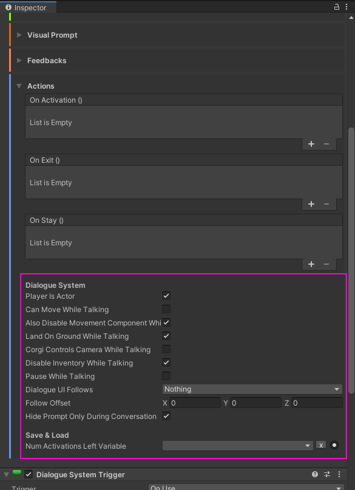Toggle Hide Prompt Only During Conversation
Image resolution: width=355 pixels, height=490 pixels.
point(166,416)
